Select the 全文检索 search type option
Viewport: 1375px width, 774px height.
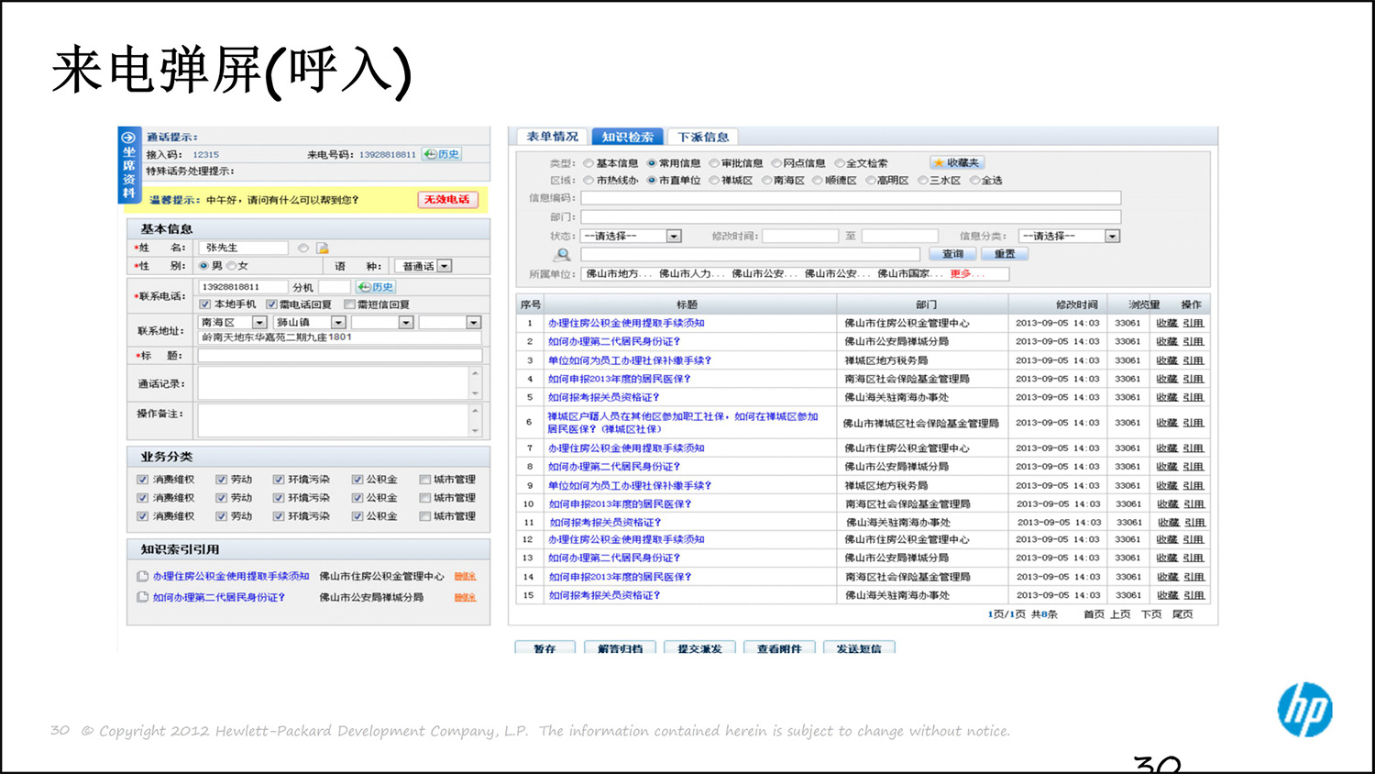coord(840,162)
